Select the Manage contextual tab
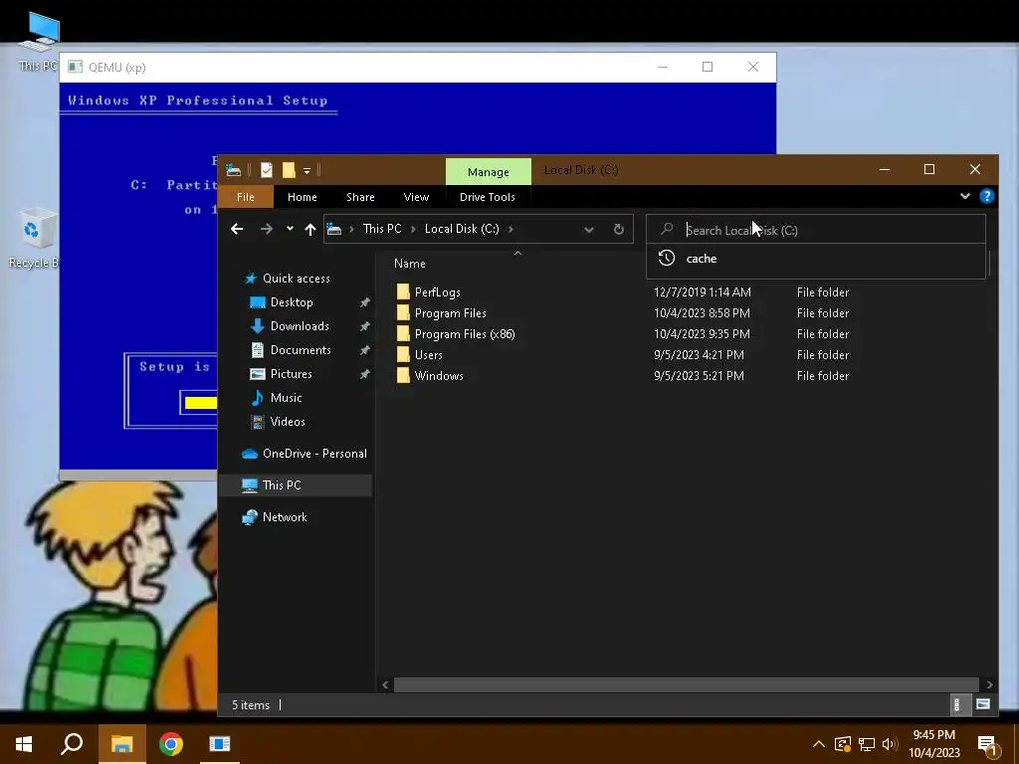Image resolution: width=1019 pixels, height=764 pixels. click(488, 171)
